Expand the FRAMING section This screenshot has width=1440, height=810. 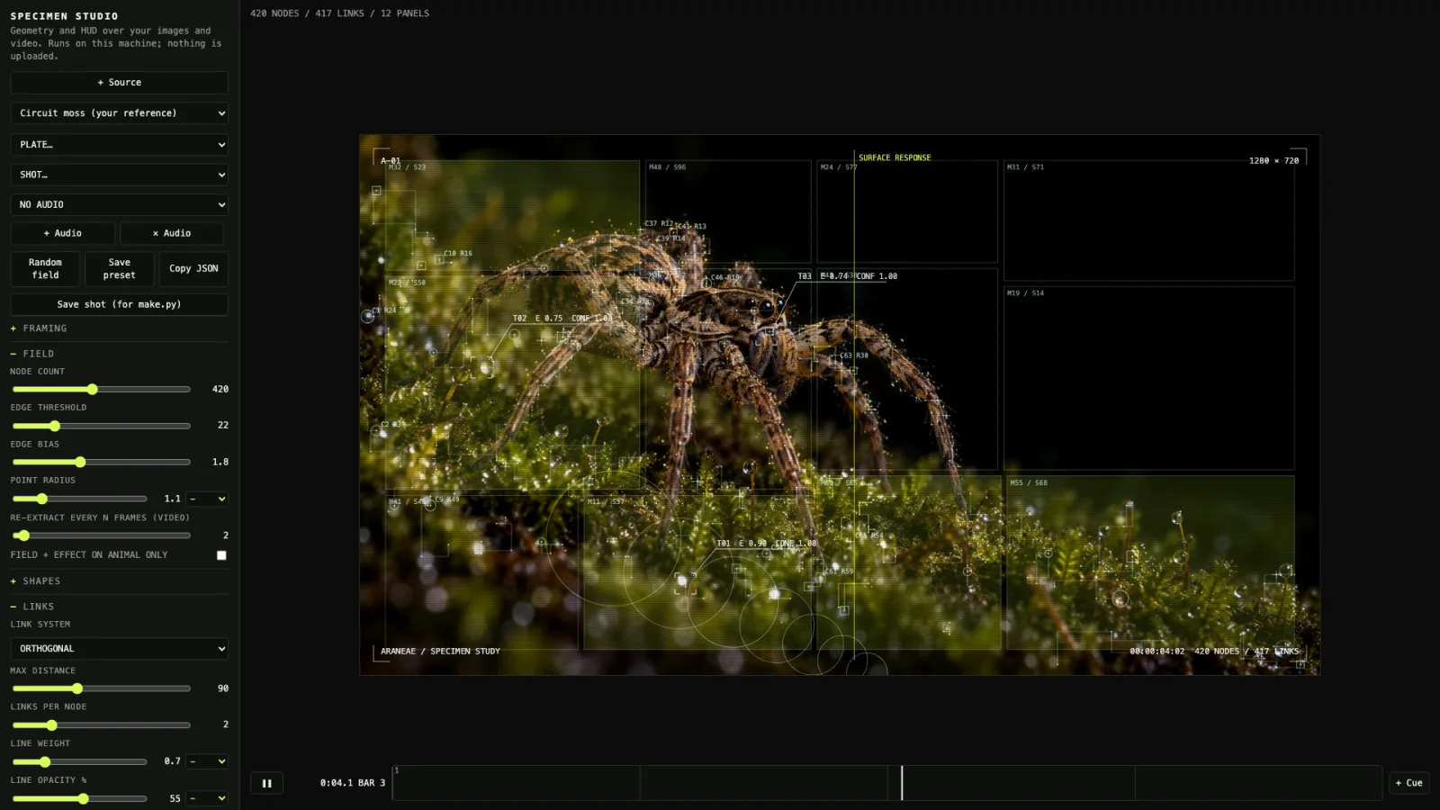click(x=119, y=328)
